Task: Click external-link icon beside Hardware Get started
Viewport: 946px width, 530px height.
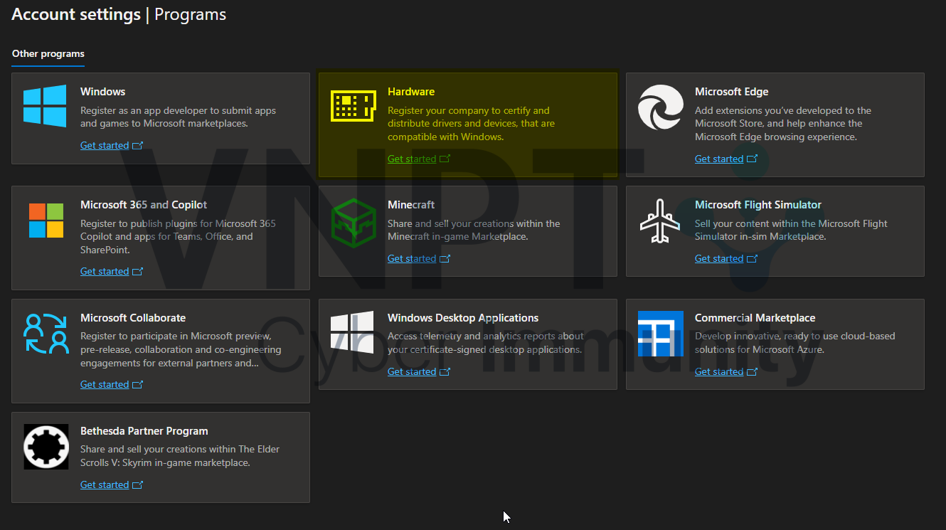Action: (445, 159)
